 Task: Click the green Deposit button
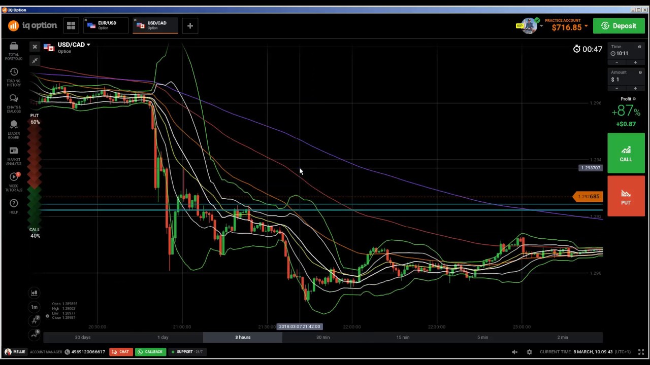619,26
